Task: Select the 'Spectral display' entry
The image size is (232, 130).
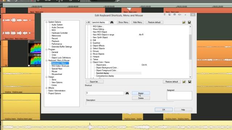Action: [102, 73]
